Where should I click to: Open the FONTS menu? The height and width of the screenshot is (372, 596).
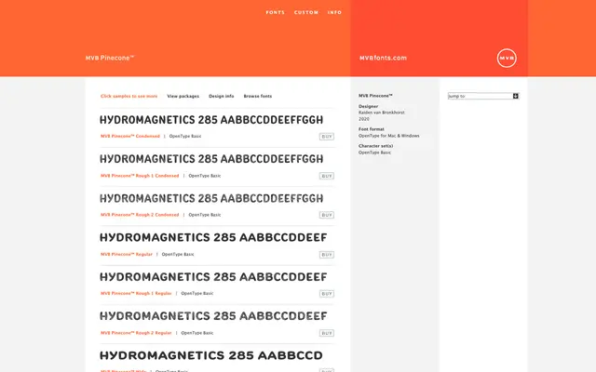276,12
